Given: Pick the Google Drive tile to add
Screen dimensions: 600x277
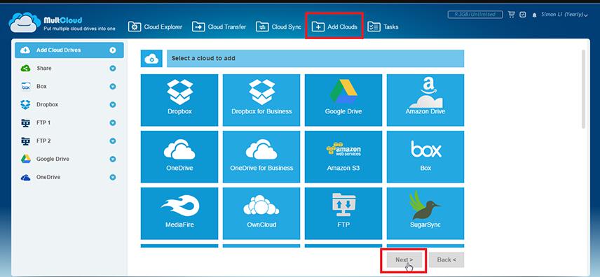Looking at the screenshot, I should 343,100.
